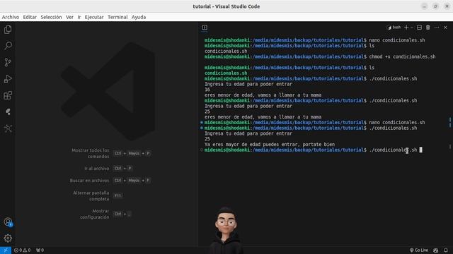Click 'Mostrar todos los comandos' shortcut hint
This screenshot has width=453, height=254.
[91, 153]
